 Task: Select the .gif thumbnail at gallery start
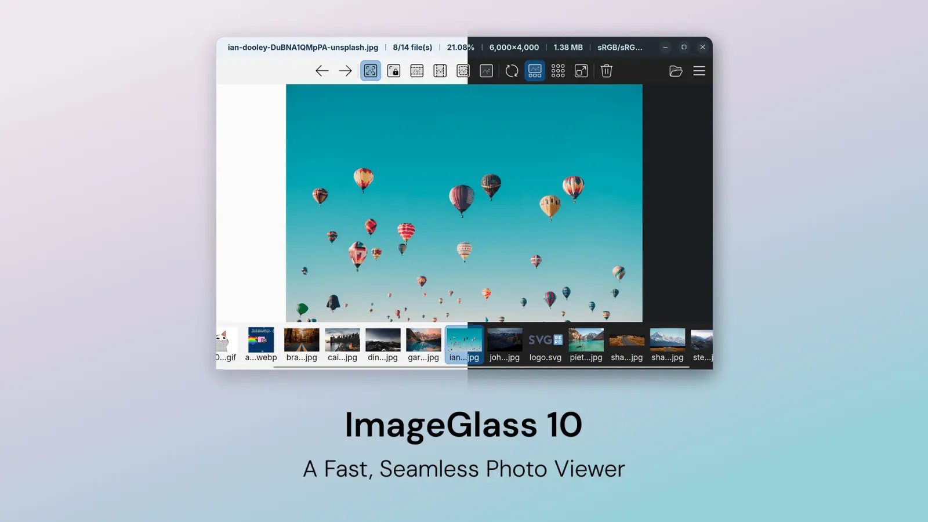coord(227,345)
